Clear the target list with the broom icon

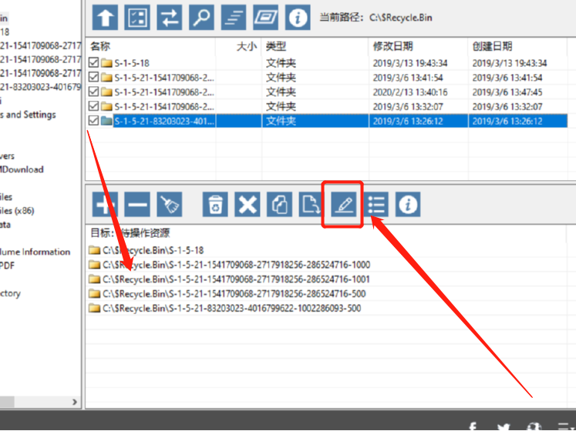(170, 204)
